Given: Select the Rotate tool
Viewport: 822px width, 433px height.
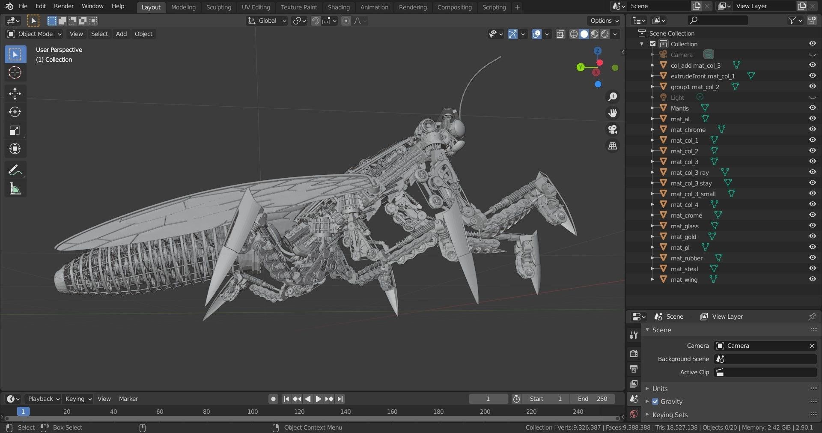Looking at the screenshot, I should pyautogui.click(x=15, y=112).
